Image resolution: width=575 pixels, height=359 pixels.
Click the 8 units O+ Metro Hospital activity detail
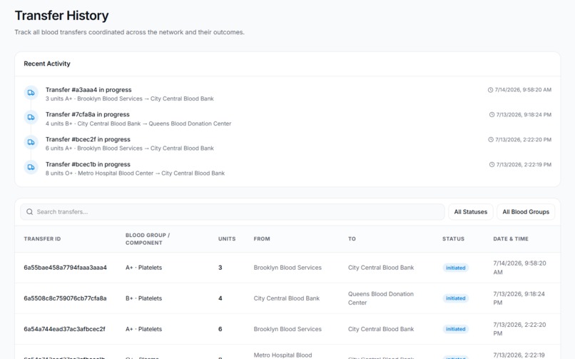click(135, 173)
